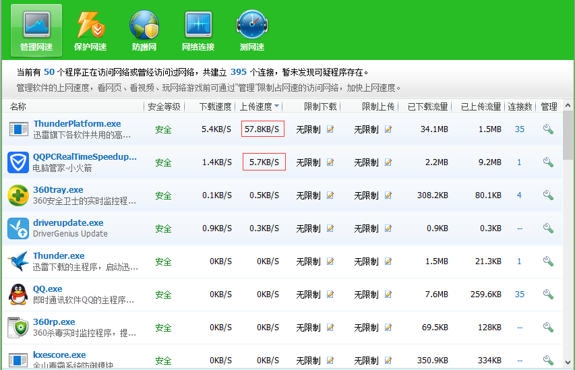Screen dimensions: 575x370
Task: Click the 名称 column header
Action: click(x=18, y=106)
